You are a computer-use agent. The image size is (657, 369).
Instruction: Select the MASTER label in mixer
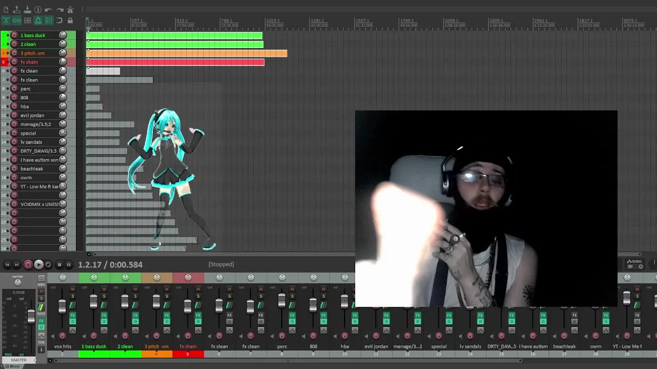19,360
